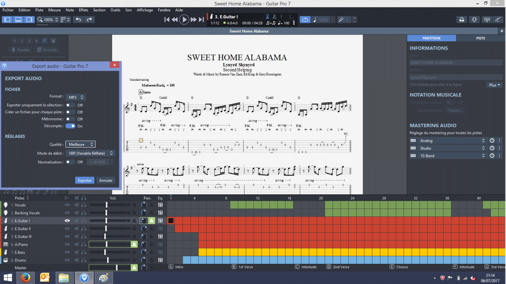
Task: Open Paint from the taskbar
Action: (x=103, y=278)
